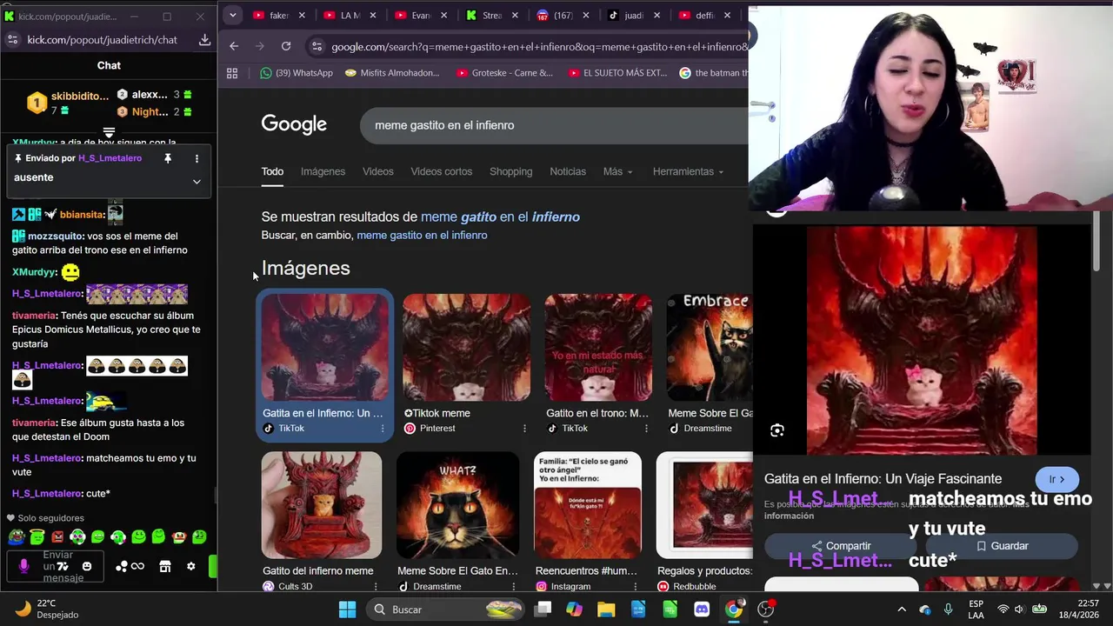The width and height of the screenshot is (1113, 626).
Task: Click Google Lens icon on preview image
Action: pyautogui.click(x=777, y=430)
